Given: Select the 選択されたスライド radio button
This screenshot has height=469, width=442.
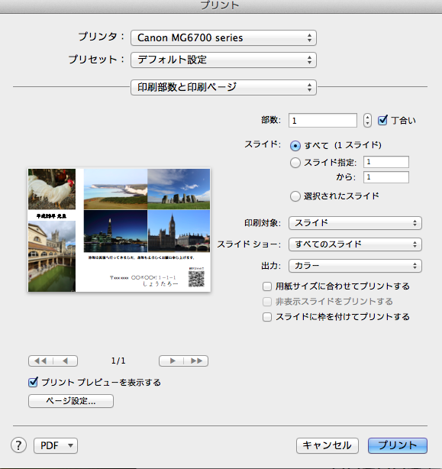Looking at the screenshot, I should 295,196.
